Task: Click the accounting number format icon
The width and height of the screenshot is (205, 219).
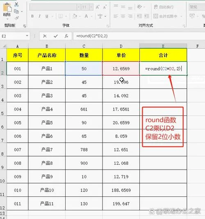Action: (x=192, y=16)
